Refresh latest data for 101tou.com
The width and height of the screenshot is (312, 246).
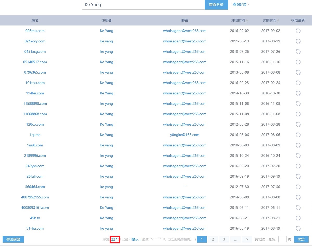coord(298,83)
